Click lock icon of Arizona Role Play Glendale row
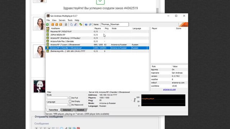 (48, 41)
